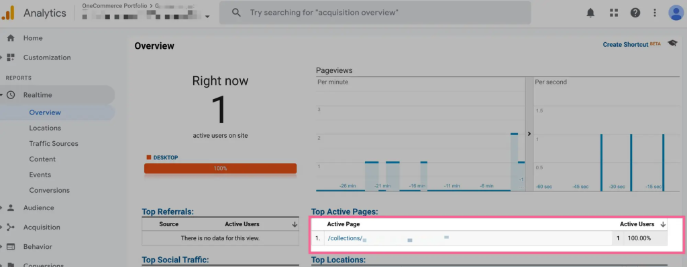Sort Top Referrals by Active Users arrow
This screenshot has width=687, height=267.
tap(295, 224)
